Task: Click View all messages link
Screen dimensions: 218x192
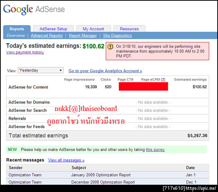Action: [66, 160]
